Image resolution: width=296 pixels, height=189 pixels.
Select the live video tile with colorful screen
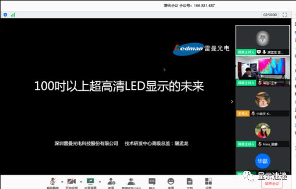click(x=263, y=71)
